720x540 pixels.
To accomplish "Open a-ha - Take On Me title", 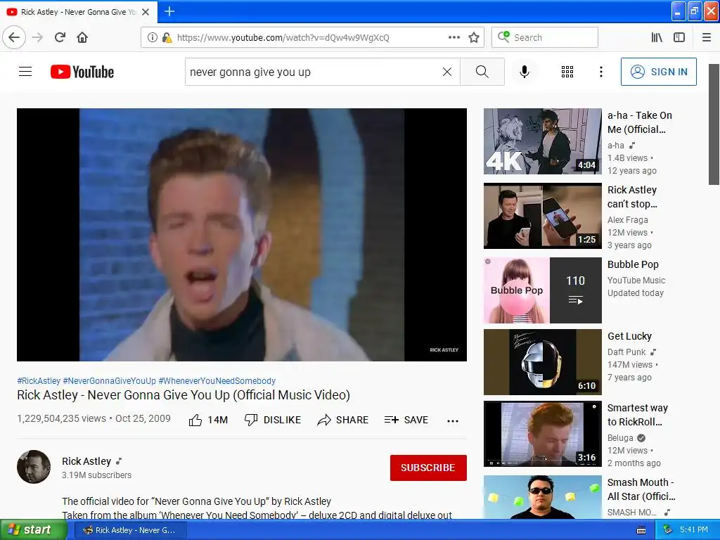I will point(639,122).
